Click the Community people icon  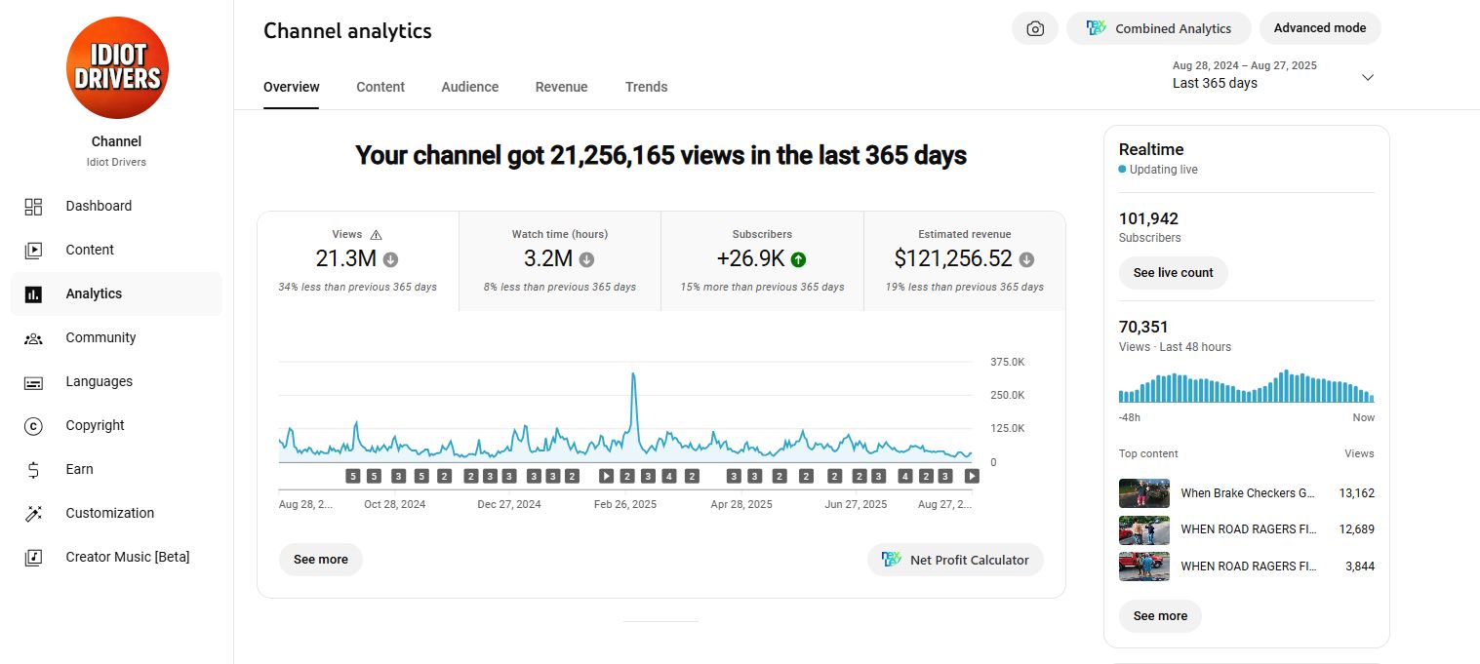(33, 337)
